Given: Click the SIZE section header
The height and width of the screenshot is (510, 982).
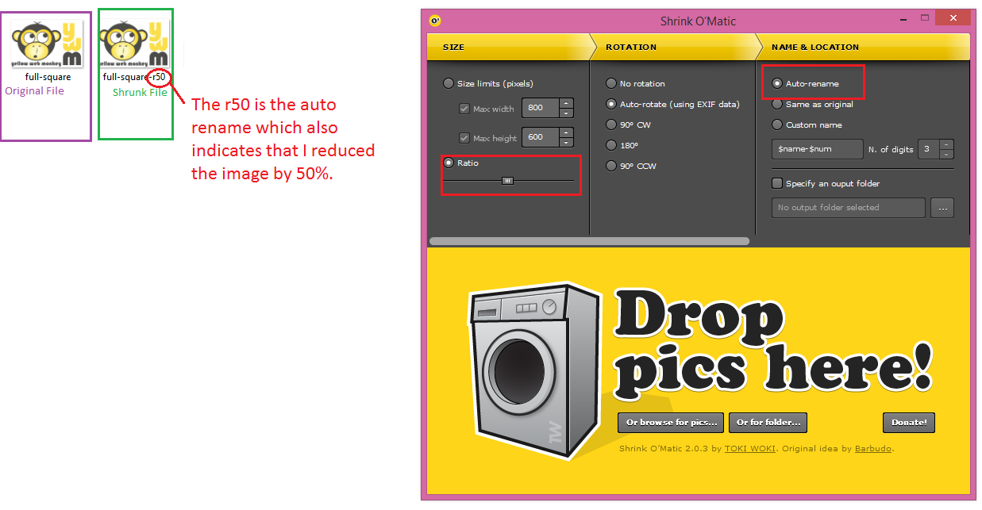Looking at the screenshot, I should tap(453, 48).
